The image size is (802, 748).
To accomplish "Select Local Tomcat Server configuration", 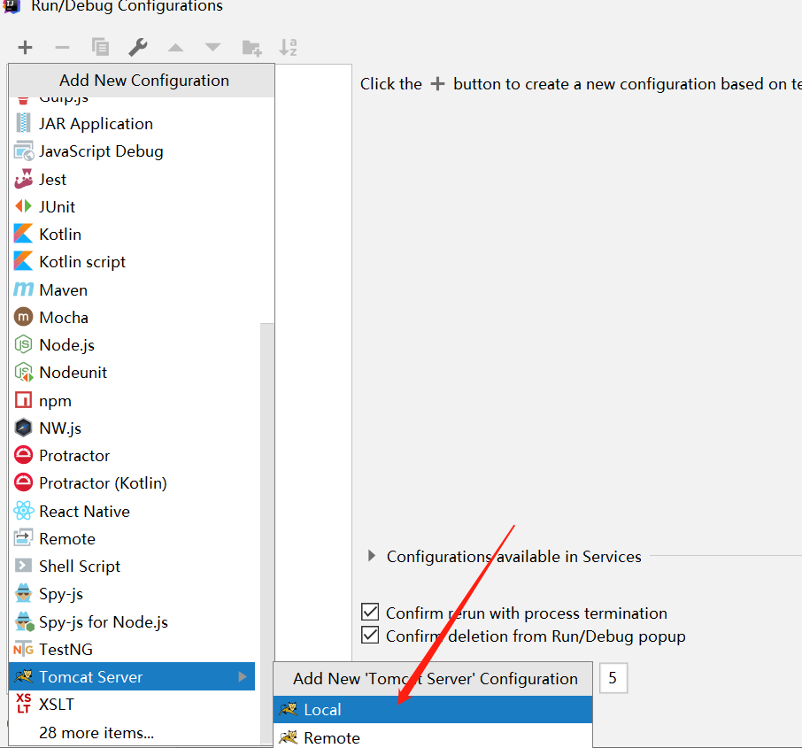I will click(433, 710).
